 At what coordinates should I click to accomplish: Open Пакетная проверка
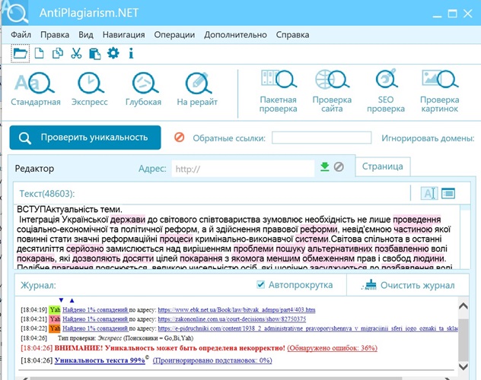279,91
